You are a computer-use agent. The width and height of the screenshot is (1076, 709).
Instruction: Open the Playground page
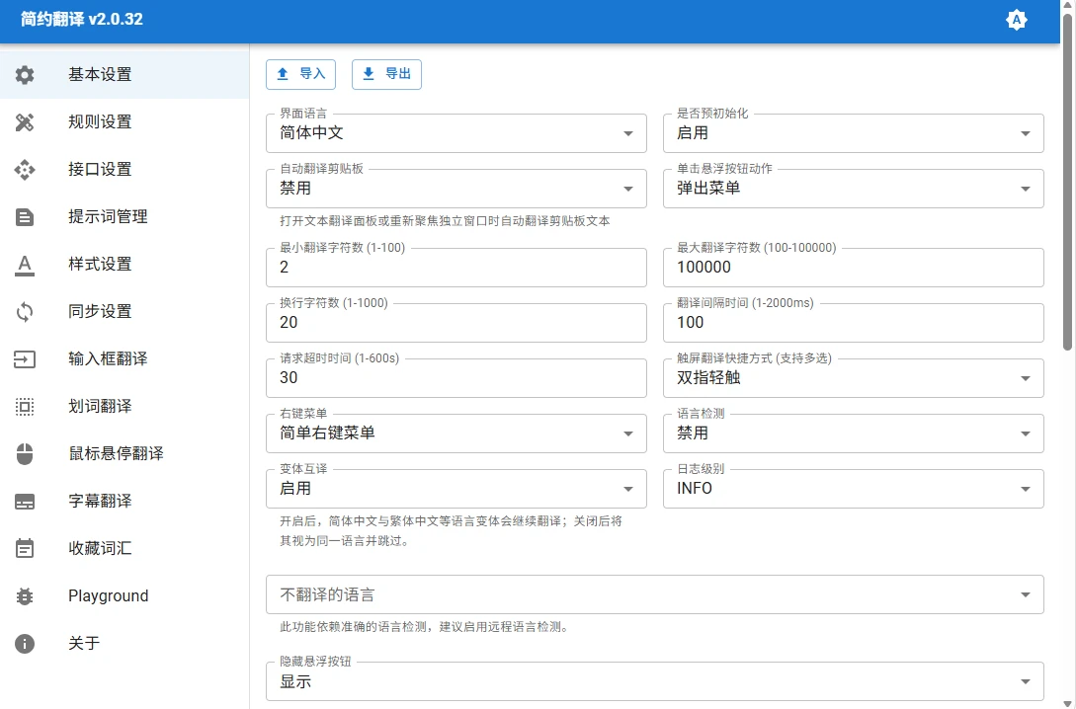pyautogui.click(x=124, y=595)
